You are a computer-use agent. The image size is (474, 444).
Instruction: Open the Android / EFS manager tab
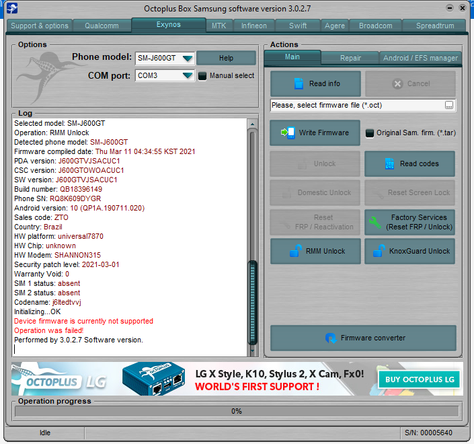pos(420,58)
